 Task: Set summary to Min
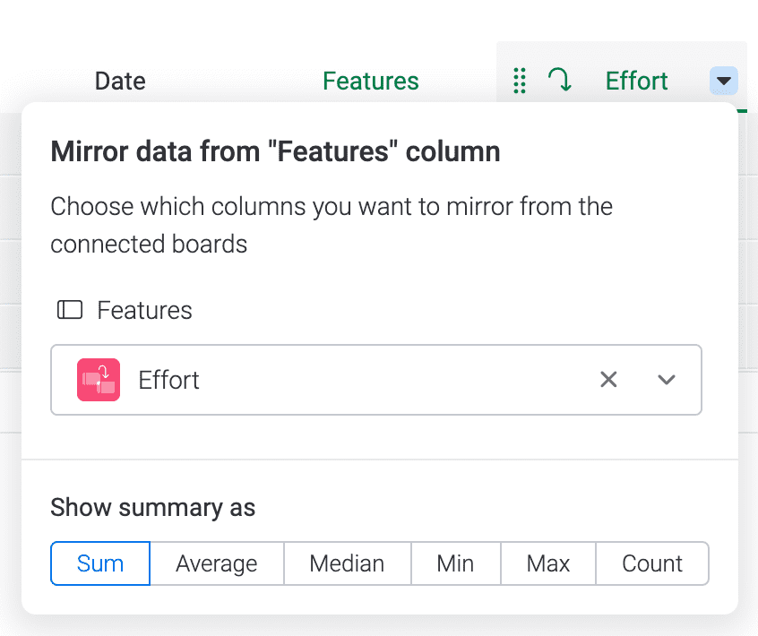(x=455, y=563)
